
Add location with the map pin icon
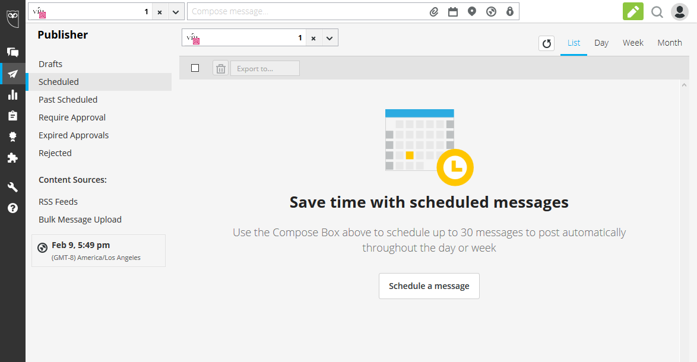472,11
